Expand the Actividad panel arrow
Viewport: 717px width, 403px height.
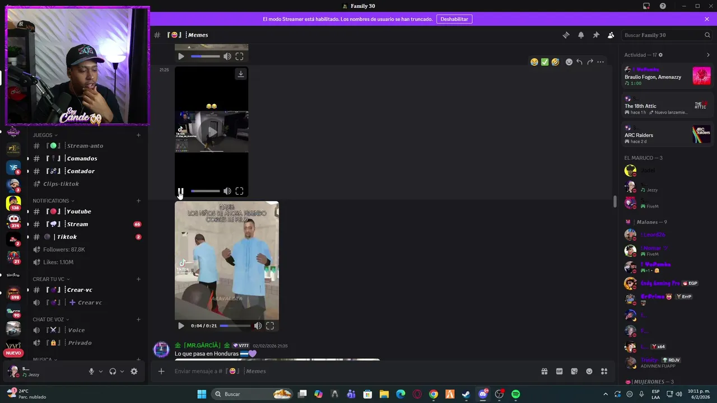pos(708,55)
